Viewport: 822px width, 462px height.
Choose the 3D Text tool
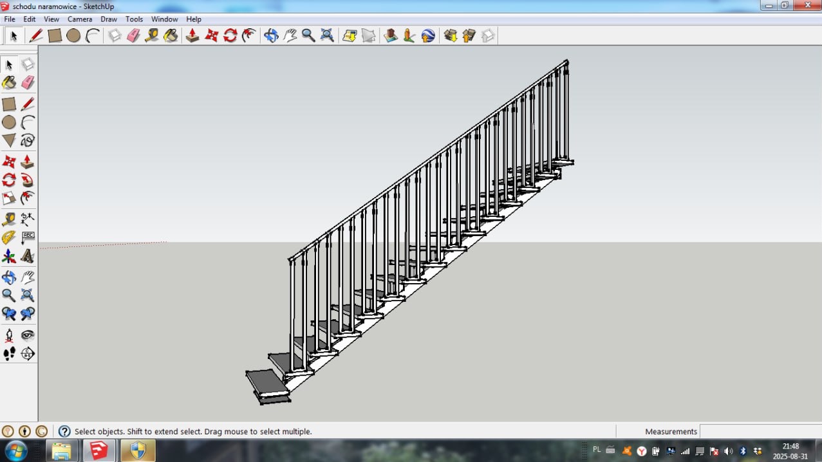pyautogui.click(x=28, y=256)
